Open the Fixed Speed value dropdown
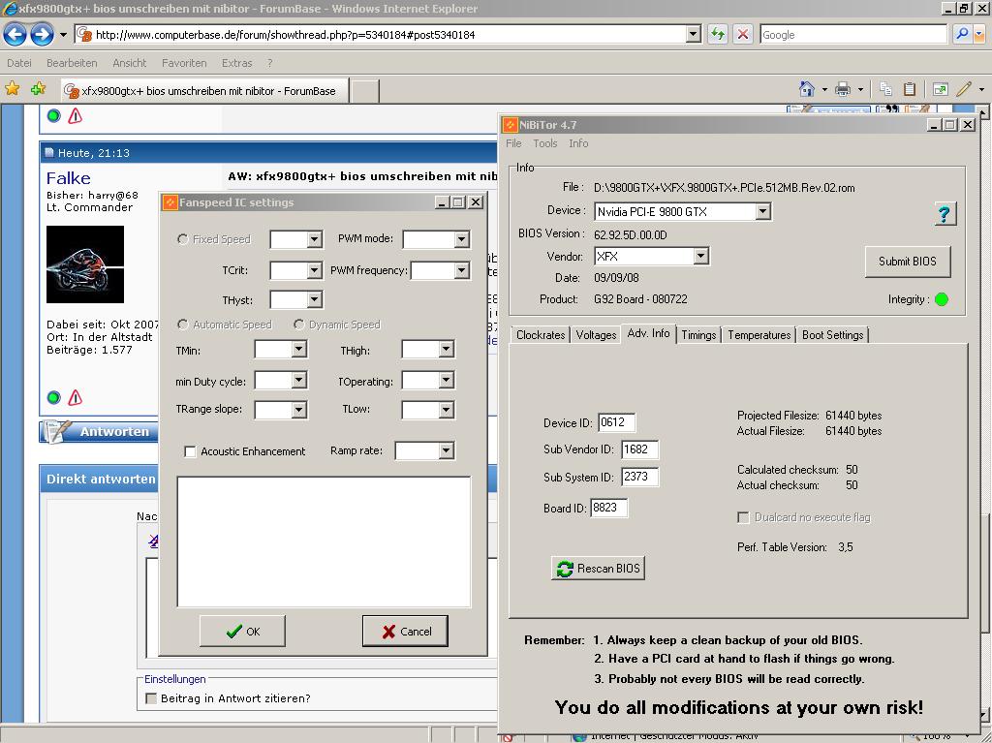Viewport: 992px width, 743px height. point(315,239)
